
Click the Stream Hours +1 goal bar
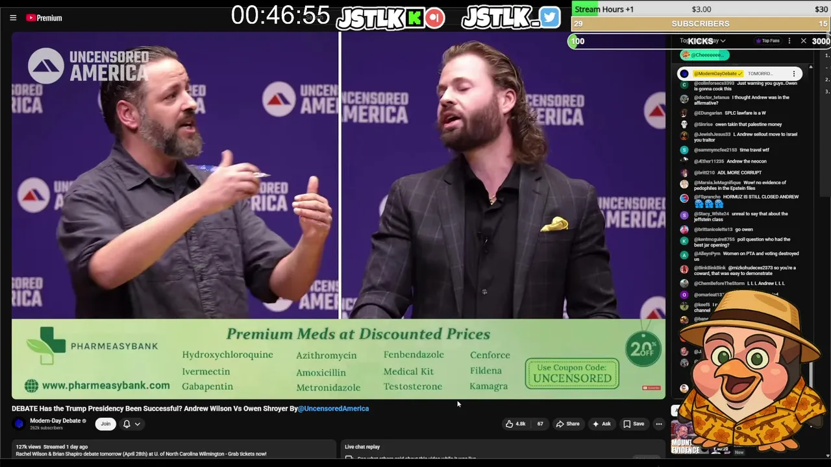[x=701, y=9]
